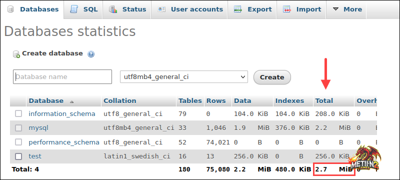This screenshot has width=400, height=180.
Task: Click the Create button
Action: coord(272,77)
